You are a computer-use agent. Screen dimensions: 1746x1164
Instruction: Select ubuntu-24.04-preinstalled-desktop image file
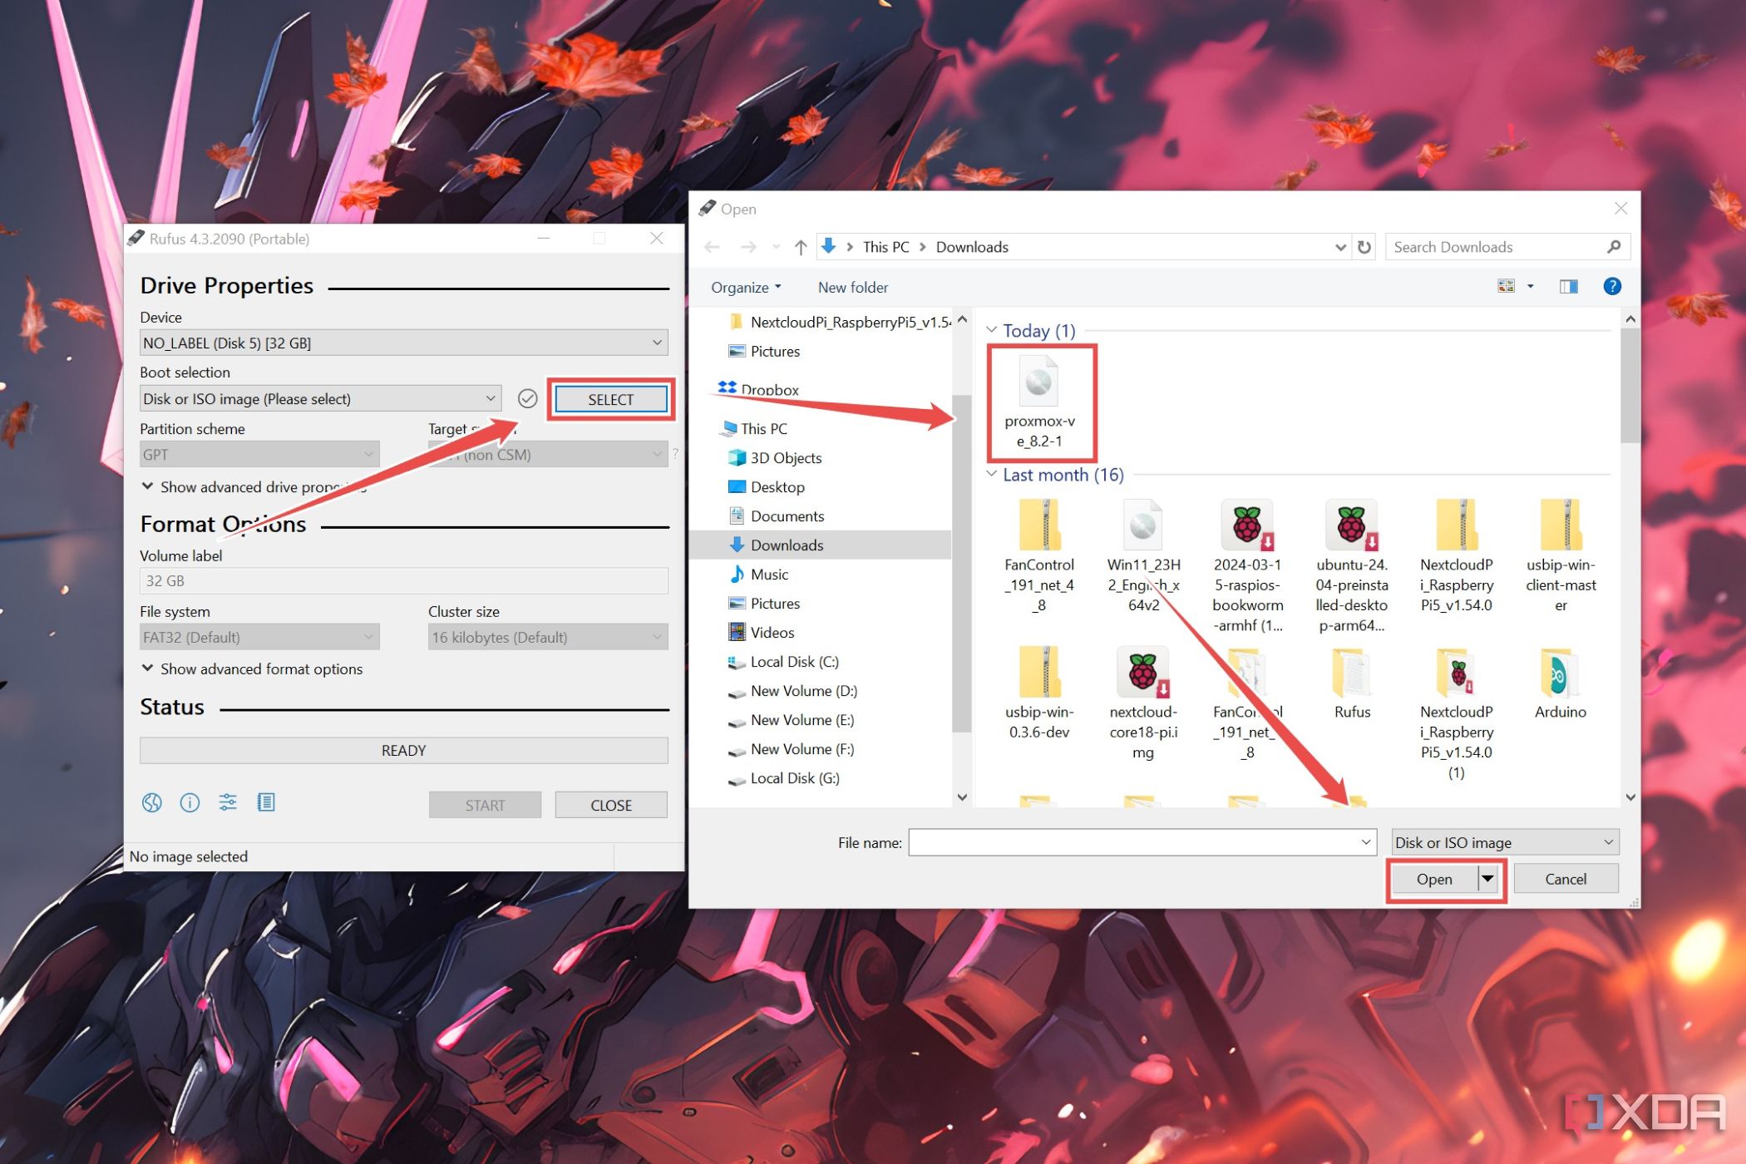1351,565
